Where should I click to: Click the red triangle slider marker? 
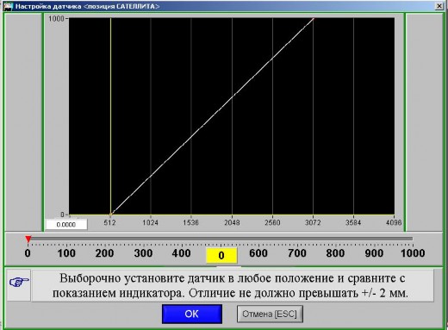tap(28, 239)
